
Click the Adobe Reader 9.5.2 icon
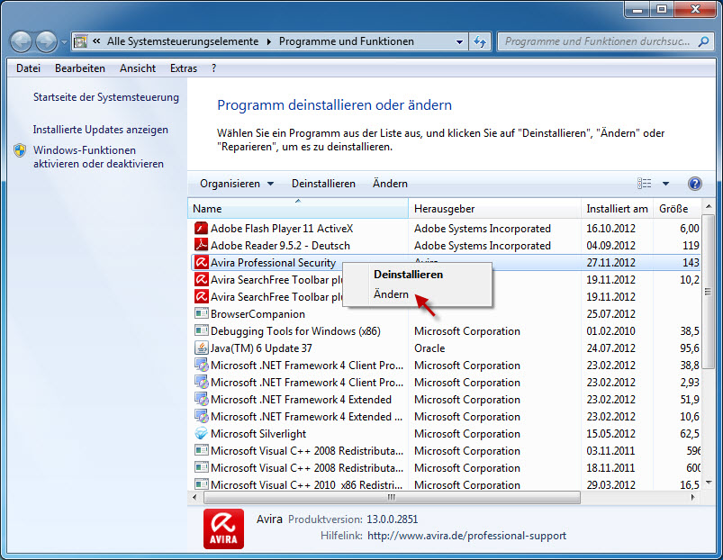point(201,245)
